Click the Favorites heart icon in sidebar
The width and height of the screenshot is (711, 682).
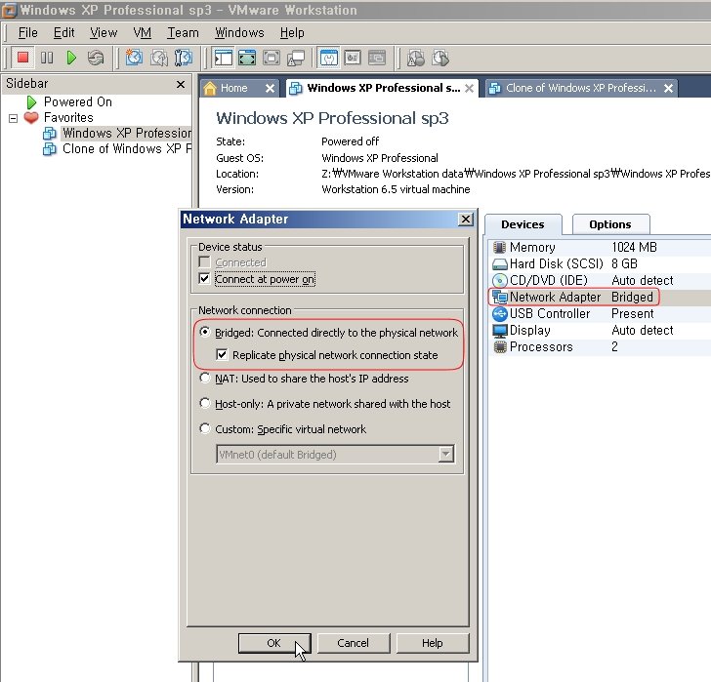pos(31,118)
